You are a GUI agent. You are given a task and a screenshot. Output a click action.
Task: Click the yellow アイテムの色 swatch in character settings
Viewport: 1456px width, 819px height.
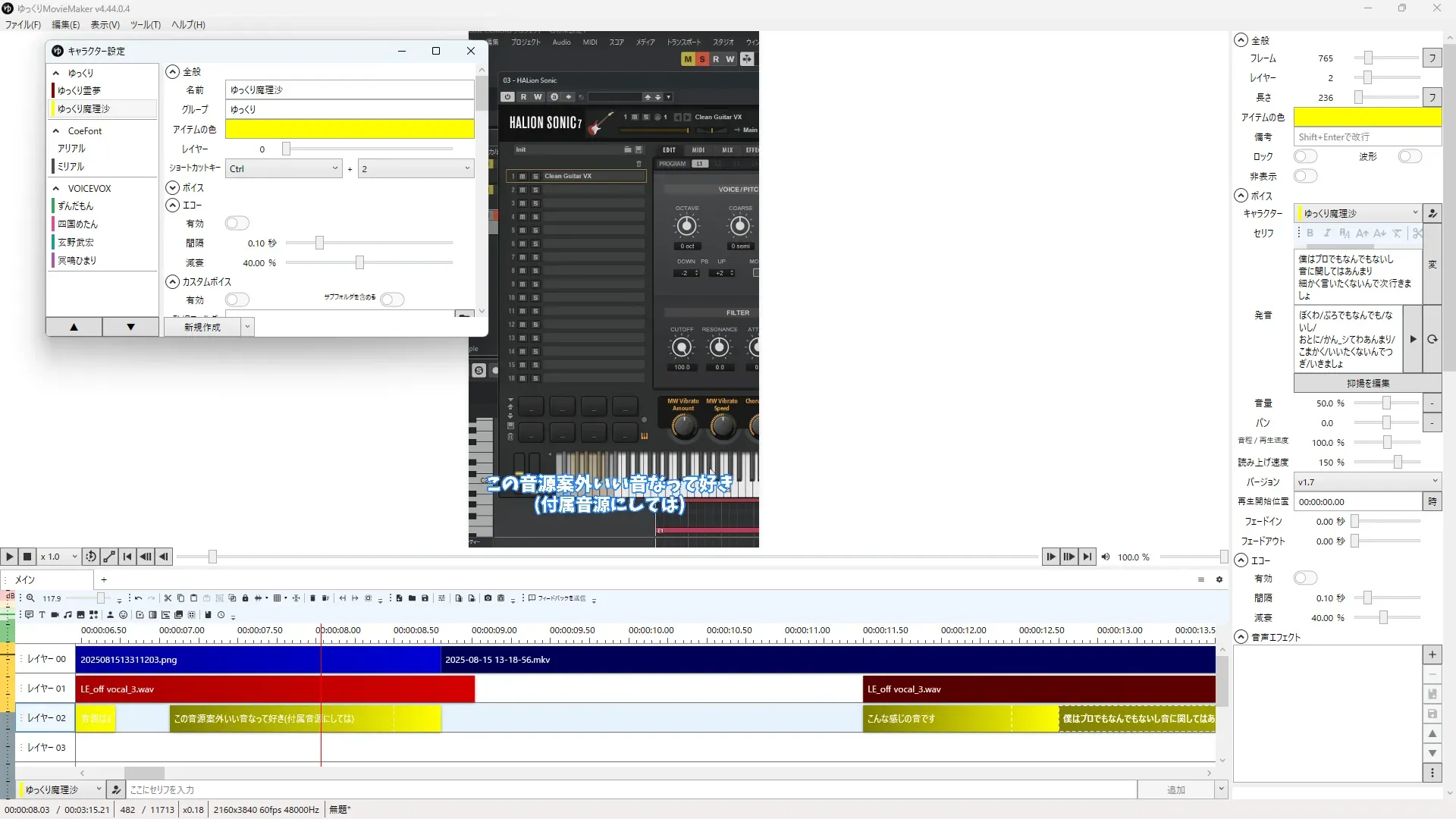pos(350,129)
